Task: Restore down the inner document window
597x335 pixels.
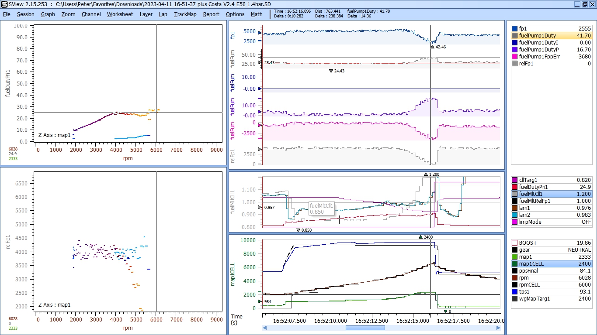Action: 584,4
